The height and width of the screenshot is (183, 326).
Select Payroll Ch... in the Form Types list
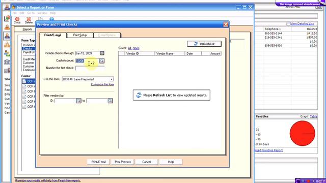point(29,52)
